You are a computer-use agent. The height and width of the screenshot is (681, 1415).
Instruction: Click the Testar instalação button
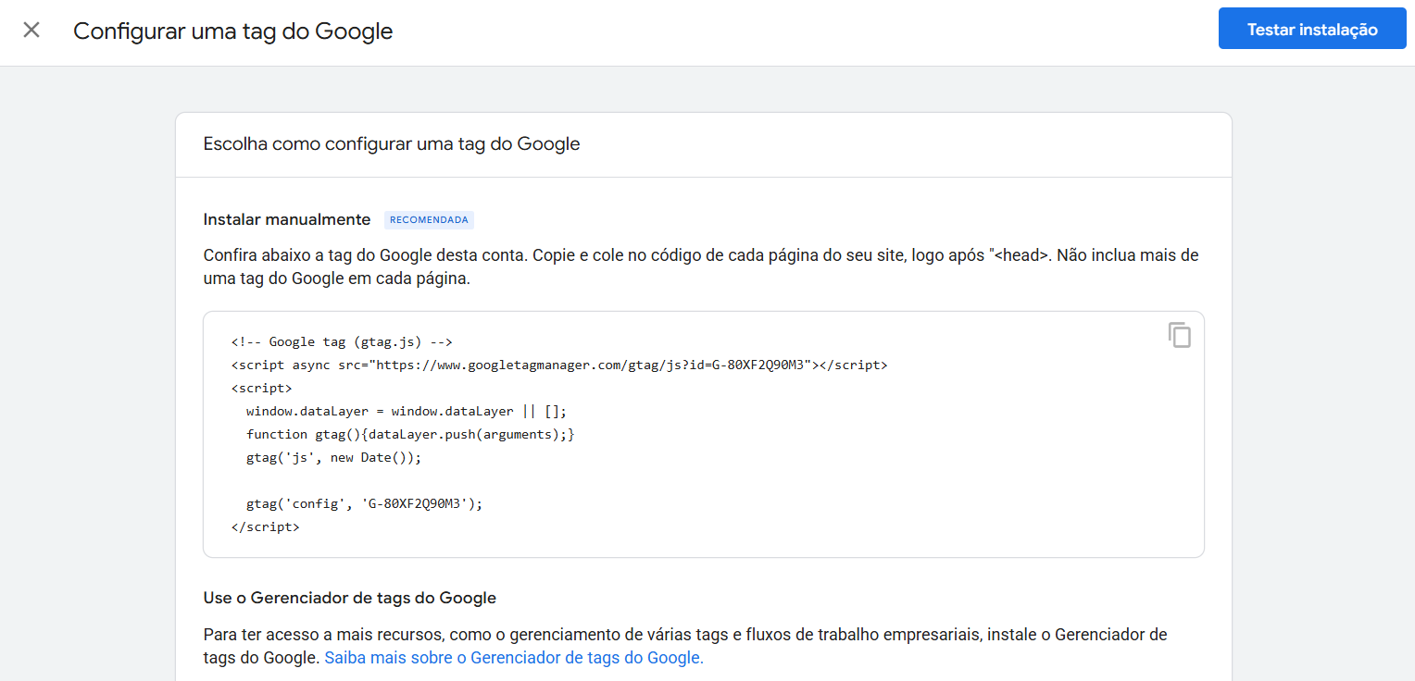click(x=1311, y=30)
